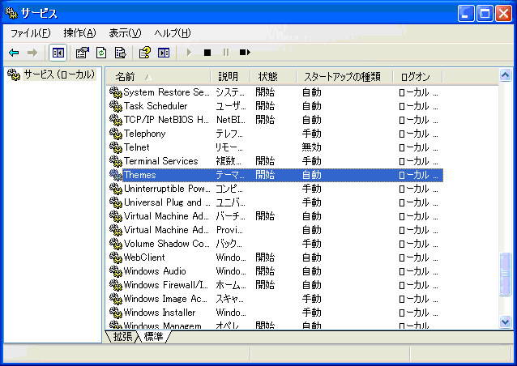Click the action pane toolbar icon next to Help
This screenshot has width=517, height=366.
point(164,53)
